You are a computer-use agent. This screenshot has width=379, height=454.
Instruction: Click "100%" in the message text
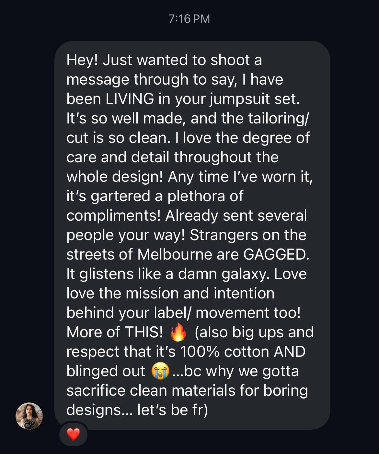[200, 352]
